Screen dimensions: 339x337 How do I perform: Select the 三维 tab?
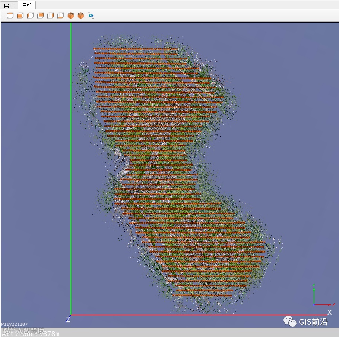pos(26,5)
